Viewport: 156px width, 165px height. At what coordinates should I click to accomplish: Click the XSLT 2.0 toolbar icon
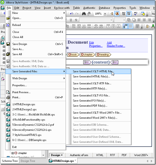[x=129, y=14]
